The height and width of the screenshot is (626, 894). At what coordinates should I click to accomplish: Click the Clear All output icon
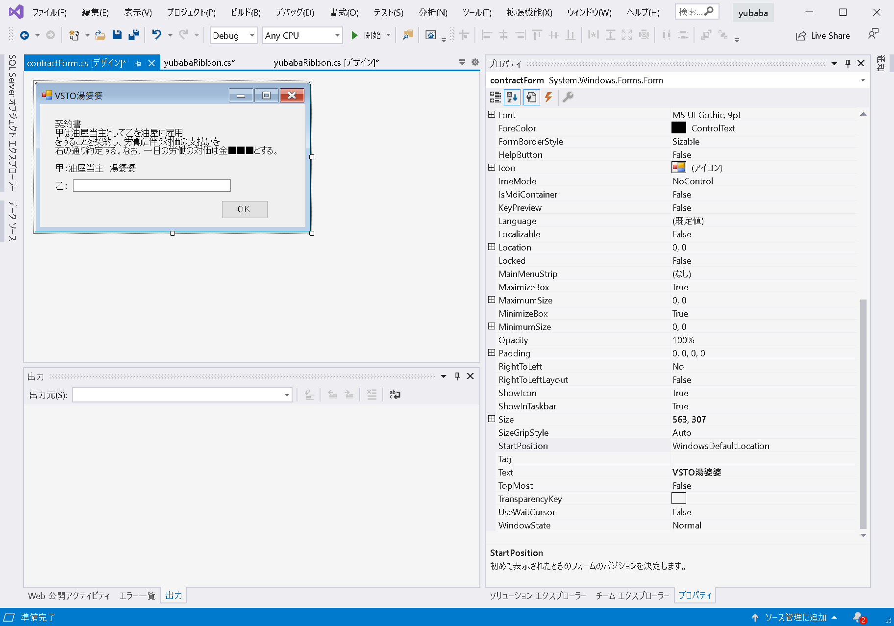(x=372, y=395)
